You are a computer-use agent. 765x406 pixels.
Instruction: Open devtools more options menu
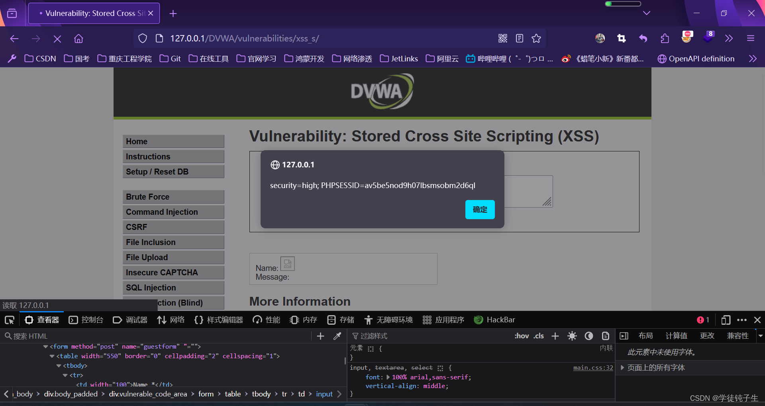point(742,320)
